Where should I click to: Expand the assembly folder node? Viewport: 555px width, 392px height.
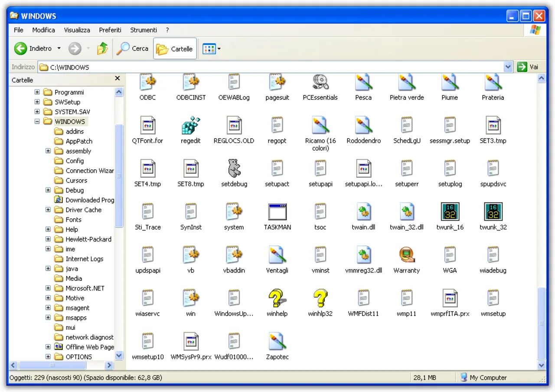point(48,151)
